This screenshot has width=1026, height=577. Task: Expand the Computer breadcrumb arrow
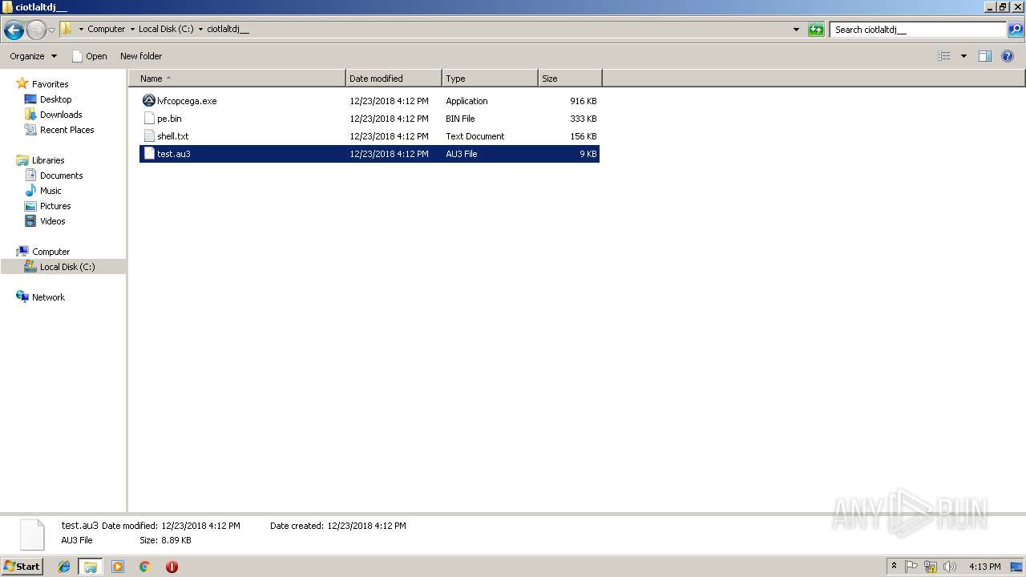pyautogui.click(x=132, y=30)
